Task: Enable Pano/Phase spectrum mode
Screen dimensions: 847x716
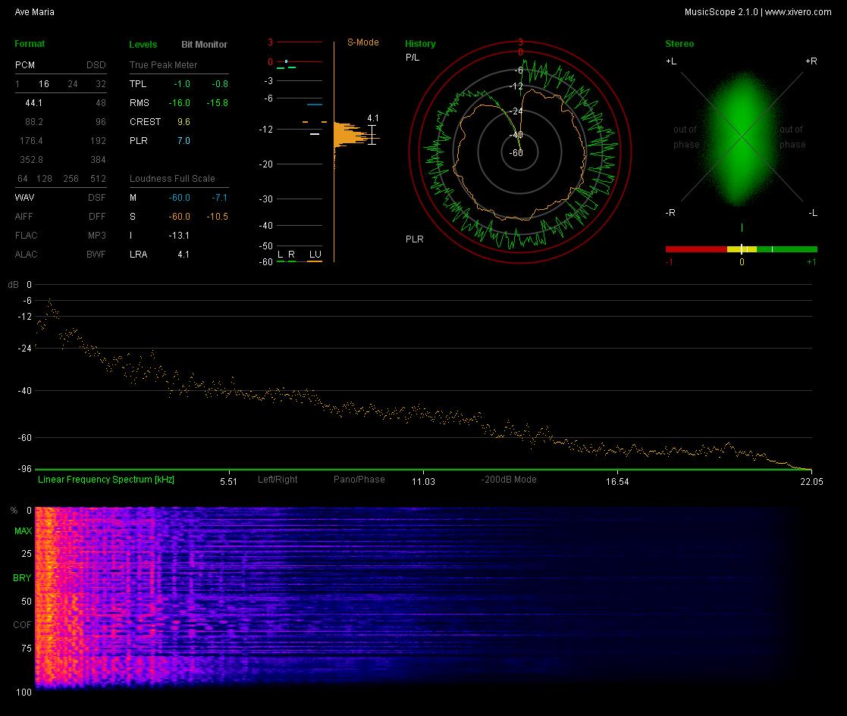Action: 359,479
